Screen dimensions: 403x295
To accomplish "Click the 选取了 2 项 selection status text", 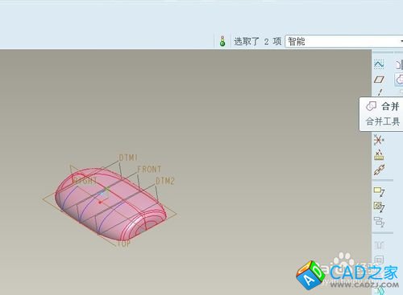I will click(x=258, y=42).
